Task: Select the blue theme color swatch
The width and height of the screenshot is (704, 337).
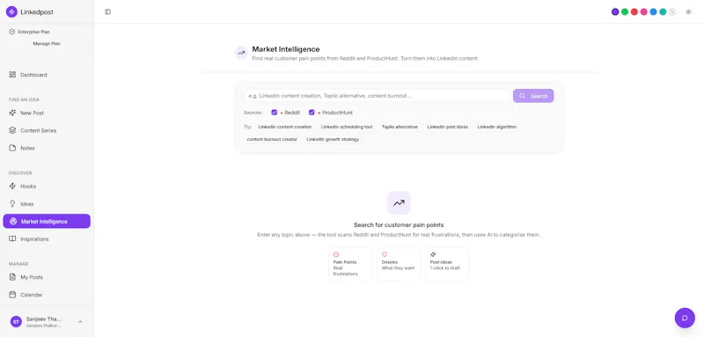Action: pos(653,12)
